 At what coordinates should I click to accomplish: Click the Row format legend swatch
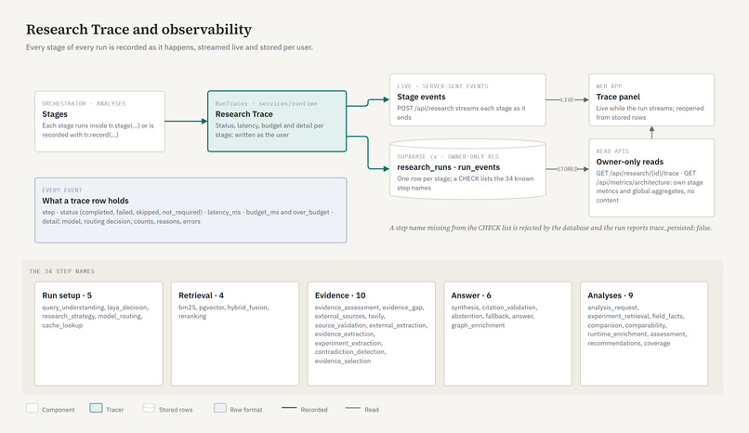[219, 408]
